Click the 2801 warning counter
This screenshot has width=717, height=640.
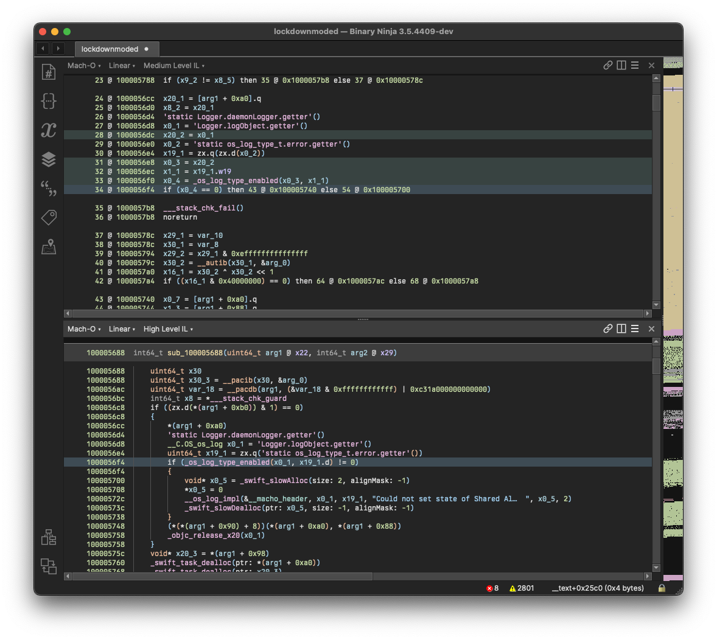click(x=521, y=588)
